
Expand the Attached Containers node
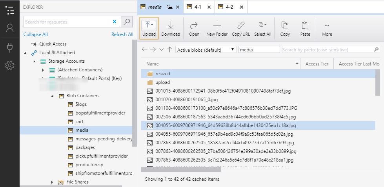point(43,70)
